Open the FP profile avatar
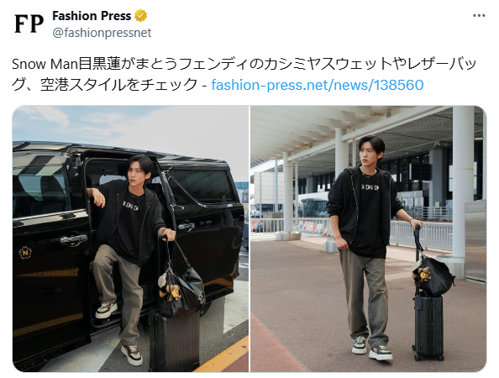Image resolution: width=499 pixels, height=378 pixels. coord(29,24)
